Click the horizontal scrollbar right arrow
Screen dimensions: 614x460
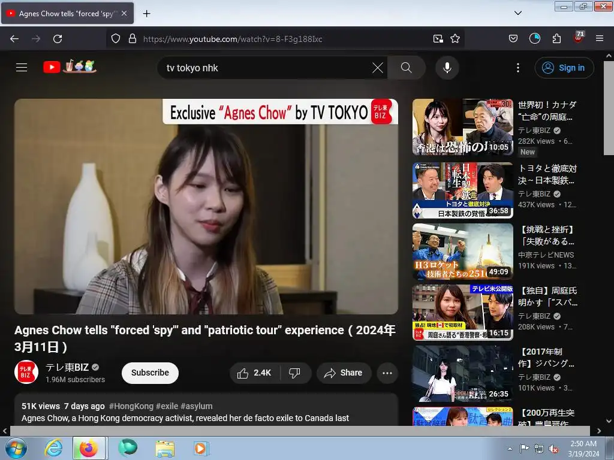[x=599, y=431]
